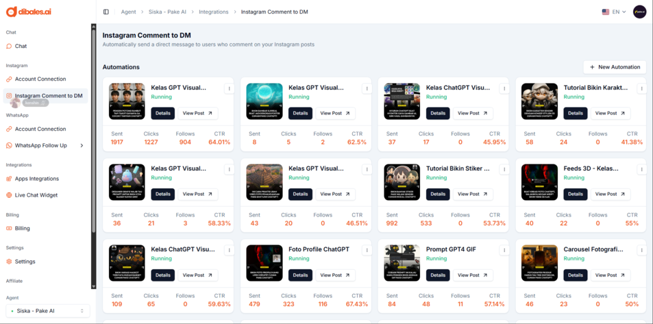The image size is (653, 324).
Task: View Post for card with 1917 sent
Action: pyautogui.click(x=198, y=113)
